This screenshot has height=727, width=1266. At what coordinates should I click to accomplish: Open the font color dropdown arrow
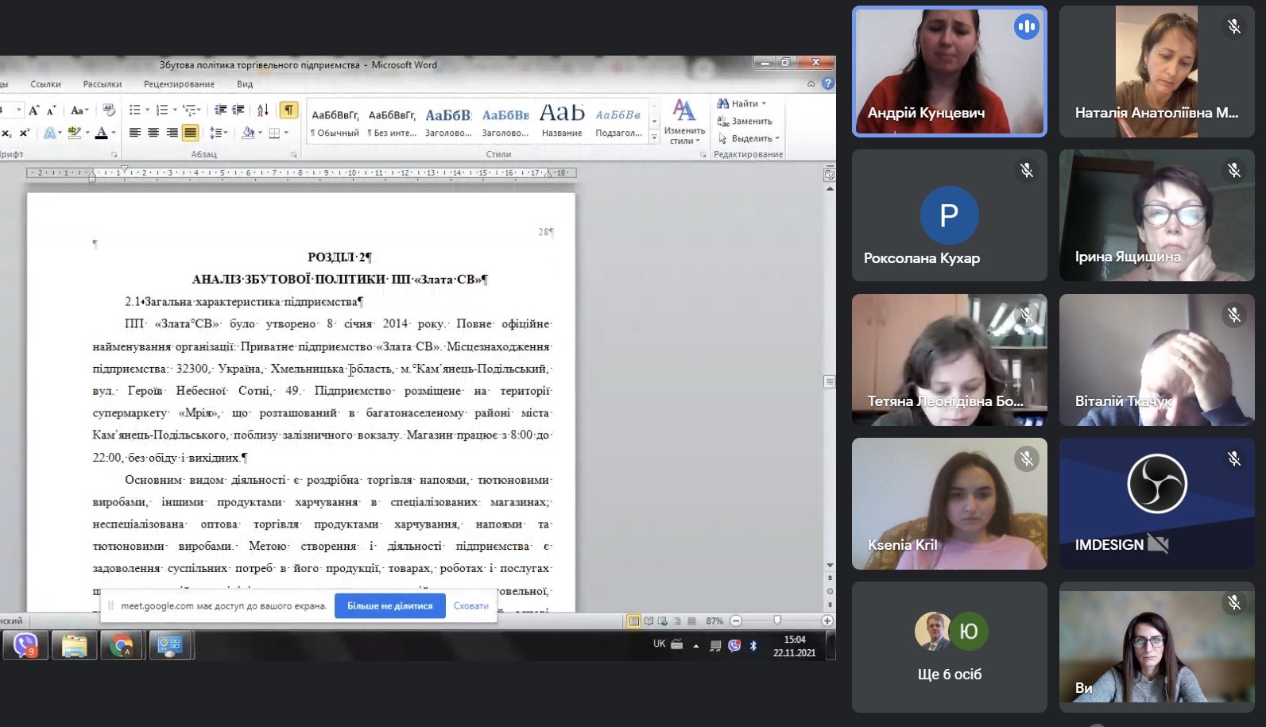(x=114, y=133)
